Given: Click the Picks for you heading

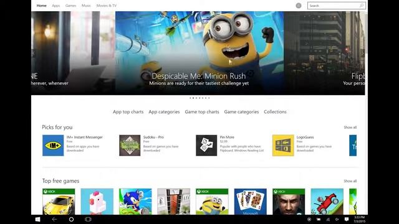Looking at the screenshot, I should pos(57,127).
